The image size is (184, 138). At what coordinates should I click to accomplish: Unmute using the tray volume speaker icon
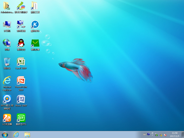pyautogui.click(x=165, y=135)
